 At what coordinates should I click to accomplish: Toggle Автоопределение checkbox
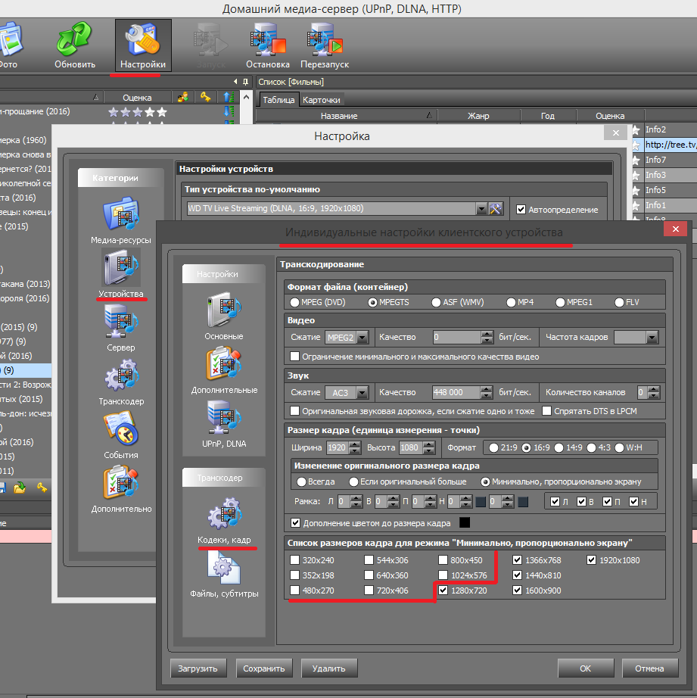tap(521, 209)
